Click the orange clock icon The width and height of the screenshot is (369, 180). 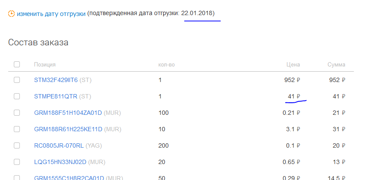click(x=11, y=14)
